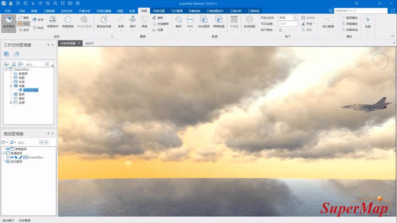Viewport: 397px width, 223px height.
Task: Click the 场景属性 scene properties button
Action: coord(349,24)
